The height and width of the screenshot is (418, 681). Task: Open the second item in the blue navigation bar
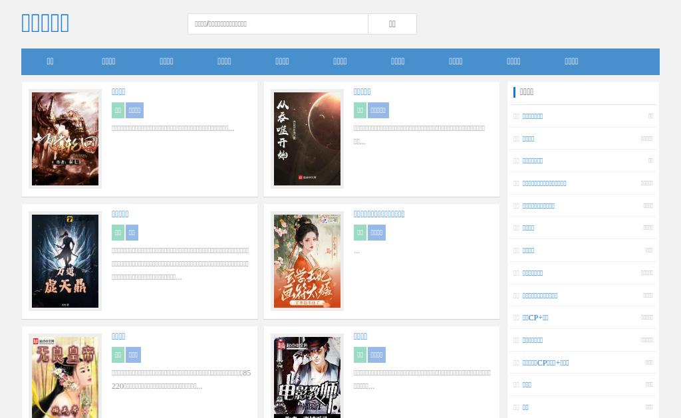point(108,61)
